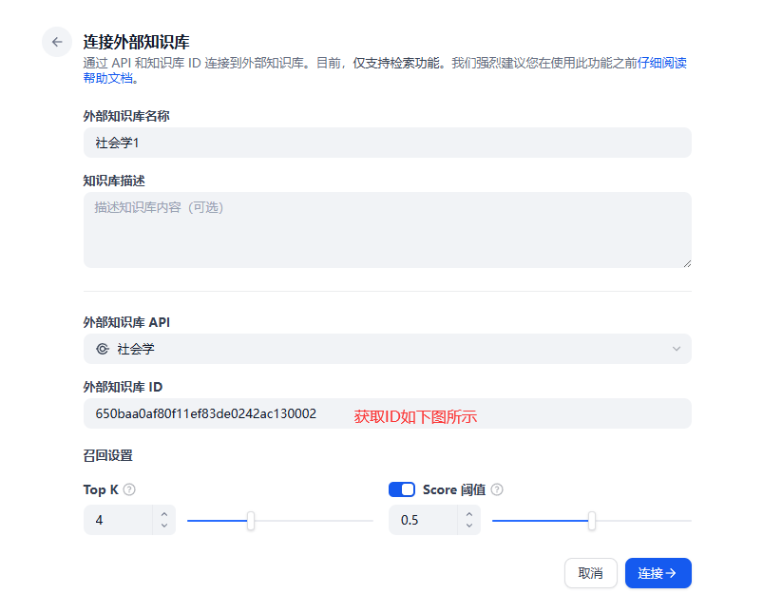Click the dropdown chevron beside 社会学

pyautogui.click(x=677, y=349)
